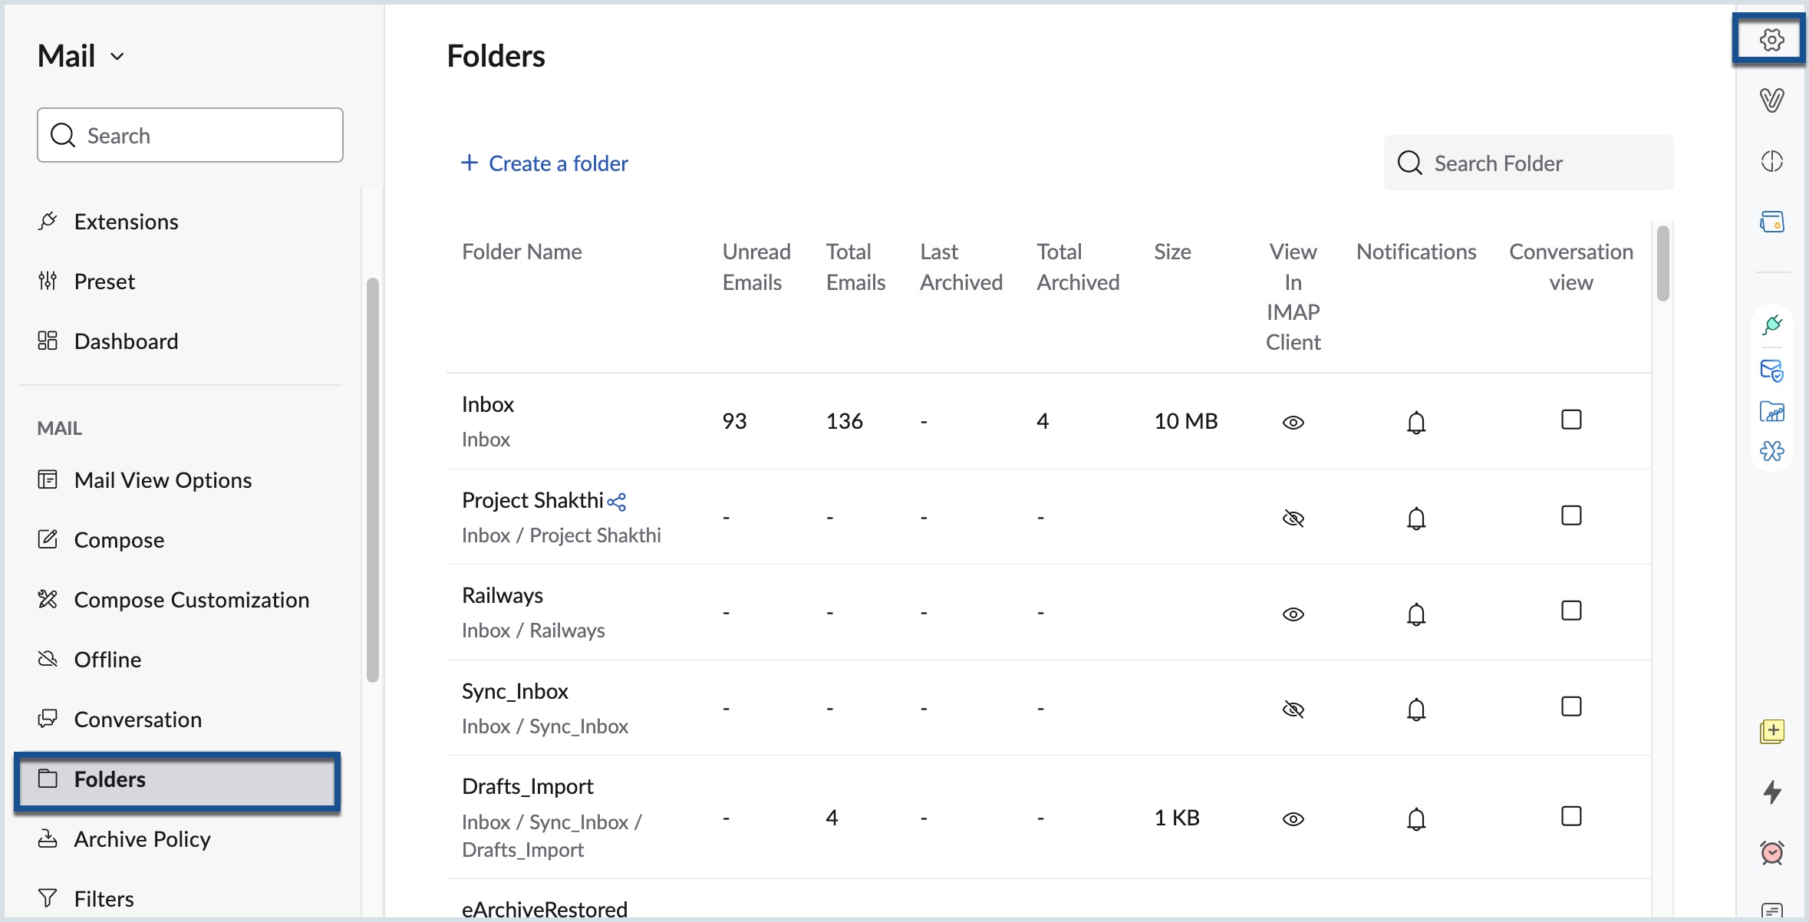
Task: Click the Project Shakthi folder name
Action: [532, 500]
